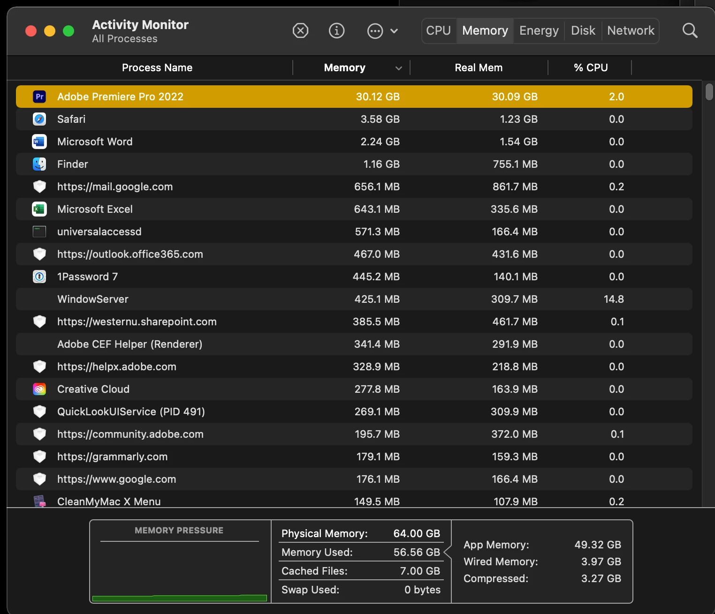
Task: Click Finder memory value 1.16 GB
Action: [381, 164]
